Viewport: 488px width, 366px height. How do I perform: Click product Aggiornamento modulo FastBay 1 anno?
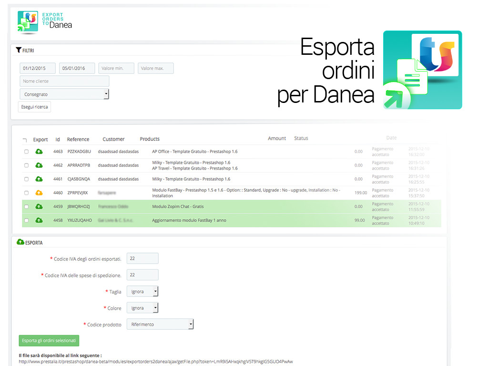coord(189,220)
